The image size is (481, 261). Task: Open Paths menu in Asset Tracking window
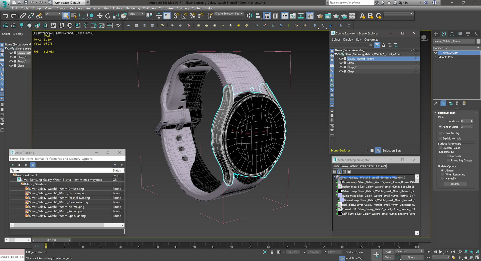(x=30, y=159)
